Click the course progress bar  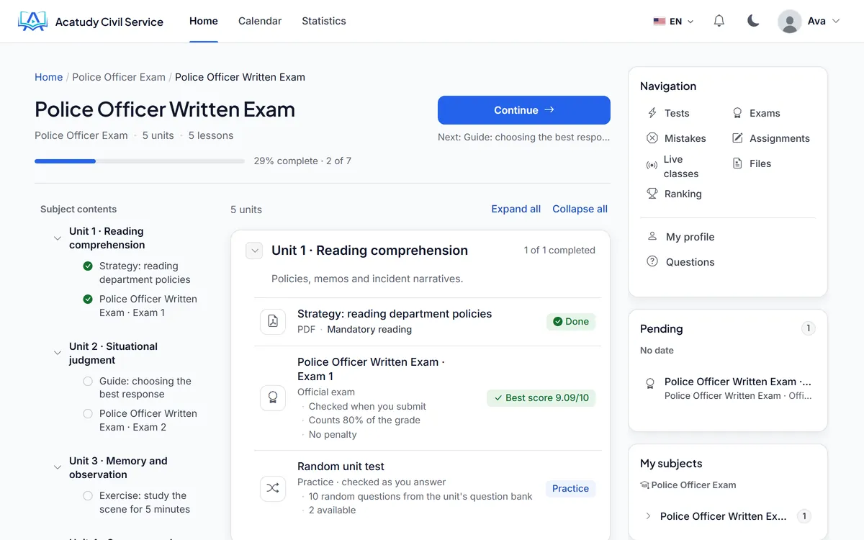point(140,161)
